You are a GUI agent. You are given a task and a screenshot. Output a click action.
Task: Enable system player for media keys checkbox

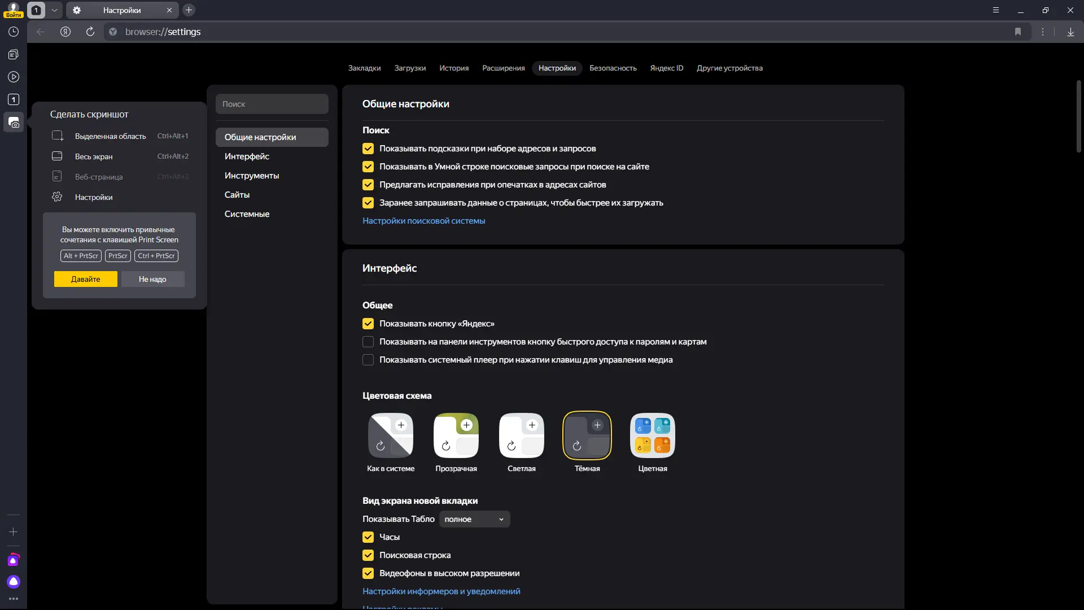(x=368, y=360)
